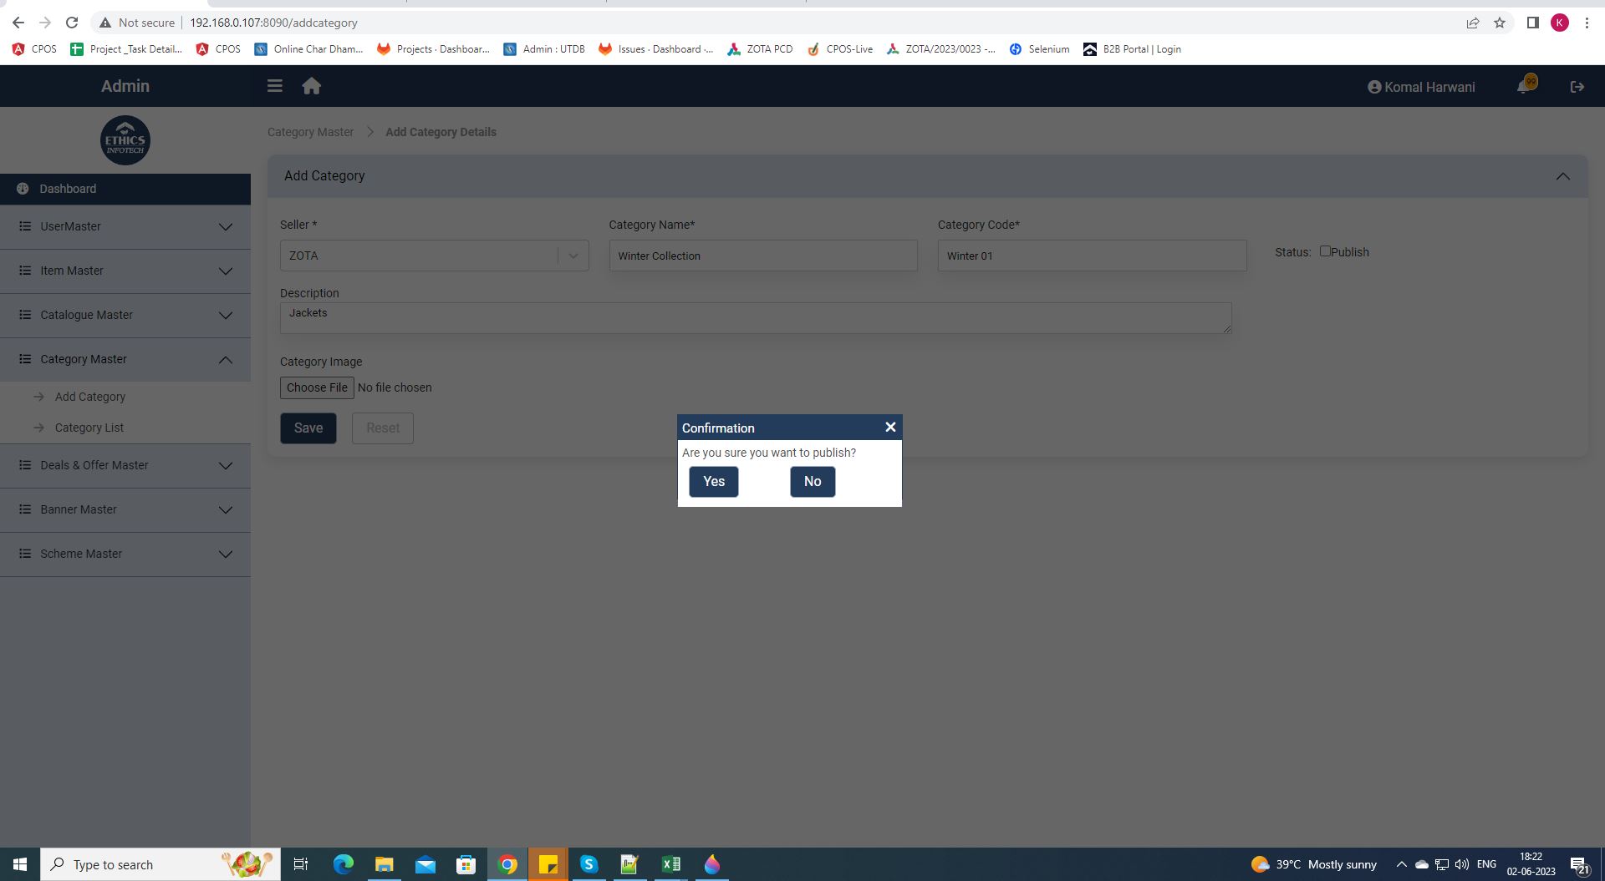Screen dimensions: 1605x881
Task: Toggle the Publish status checkbox
Action: 1325,251
